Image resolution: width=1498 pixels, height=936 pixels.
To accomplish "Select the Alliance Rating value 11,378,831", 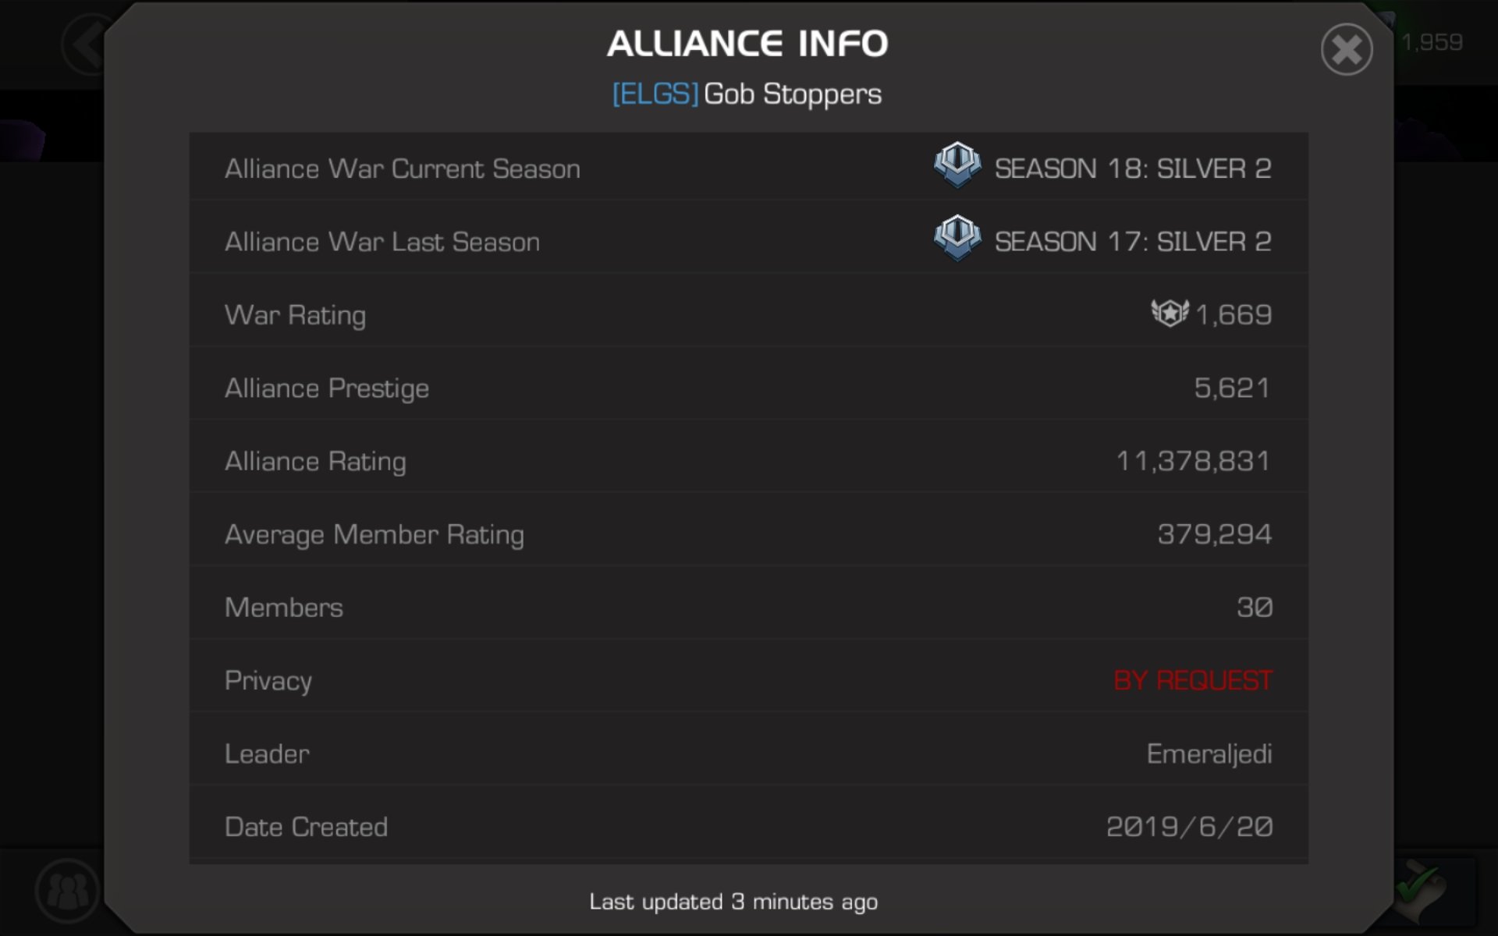I will [x=1193, y=461].
